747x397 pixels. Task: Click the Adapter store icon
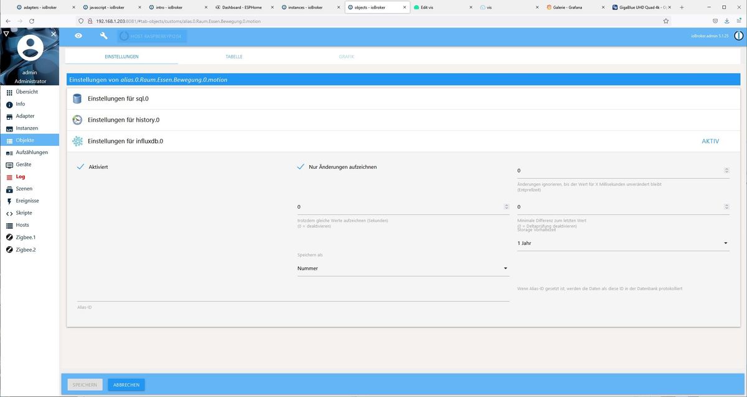9,117
